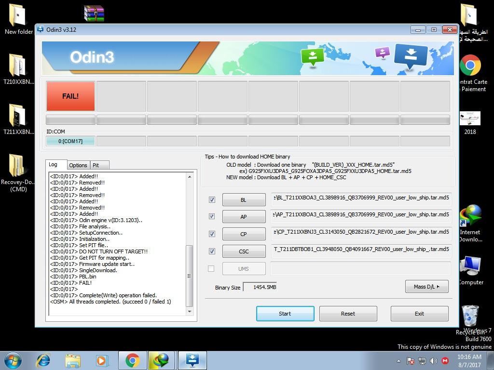Click the CSC file path field
The height and width of the screenshot is (370, 494).
[361, 251]
